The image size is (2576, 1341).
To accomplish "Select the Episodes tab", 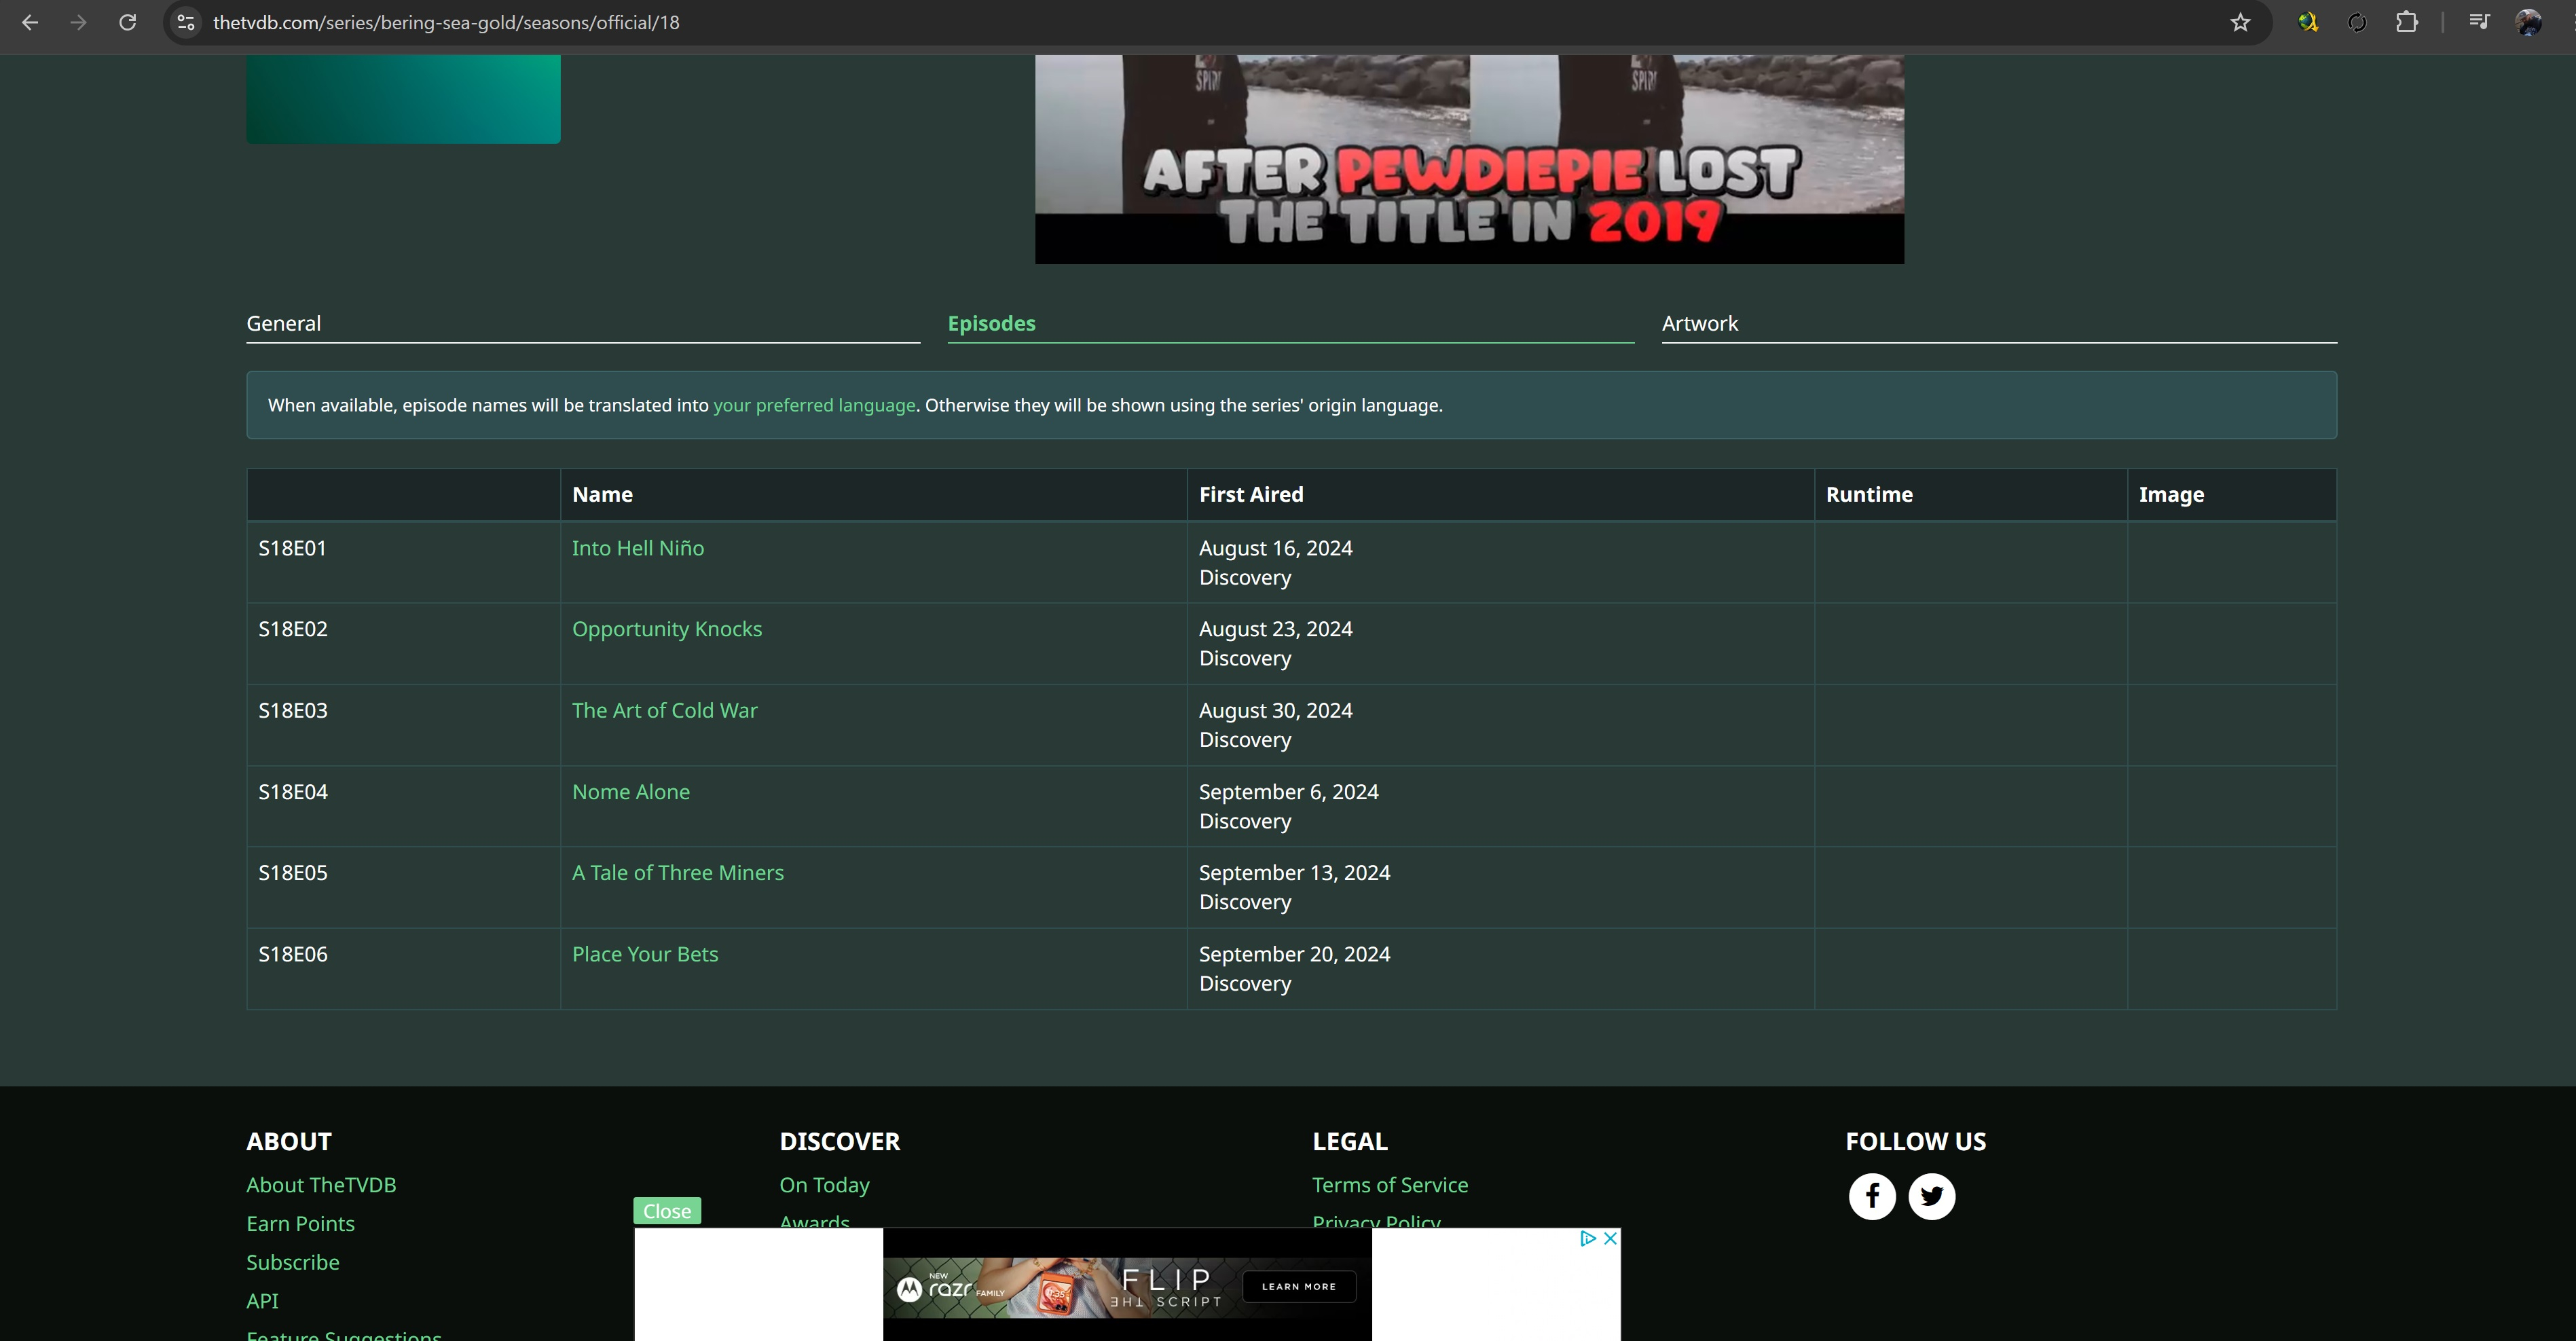I will coord(991,323).
